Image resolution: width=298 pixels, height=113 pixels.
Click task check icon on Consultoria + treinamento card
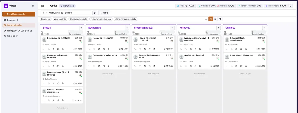coord(104,66)
